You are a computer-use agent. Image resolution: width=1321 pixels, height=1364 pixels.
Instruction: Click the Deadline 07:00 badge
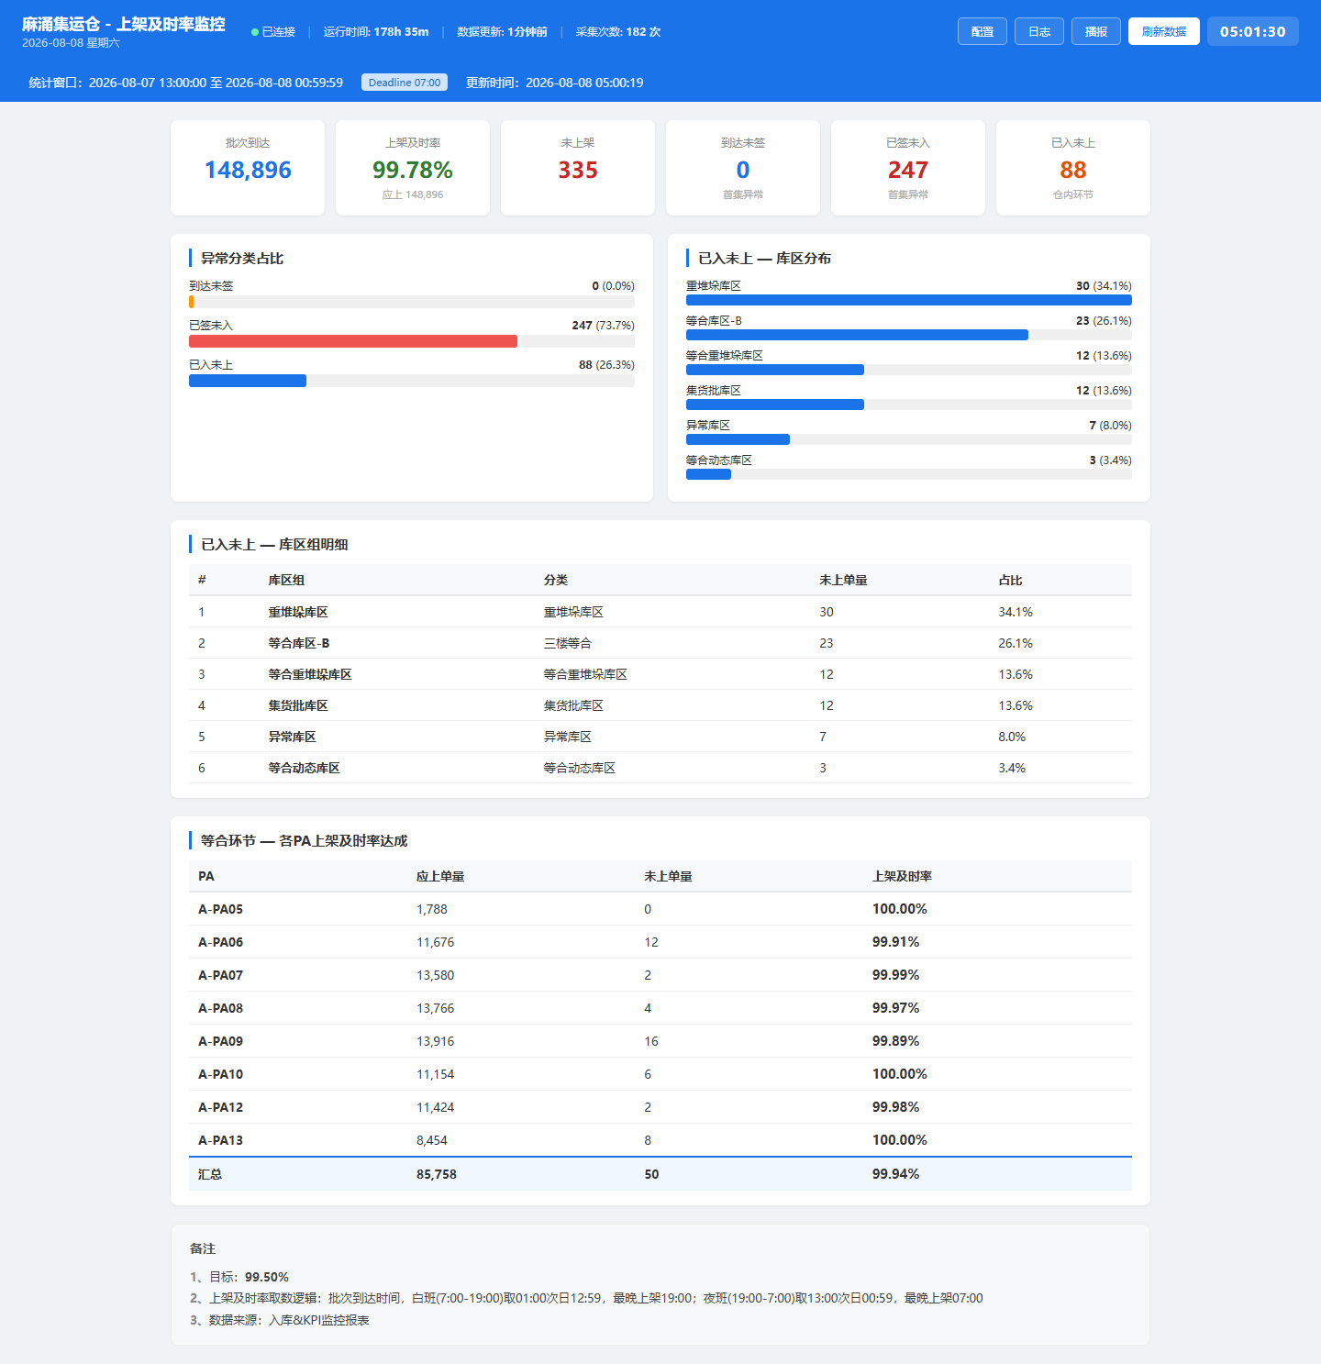click(405, 83)
